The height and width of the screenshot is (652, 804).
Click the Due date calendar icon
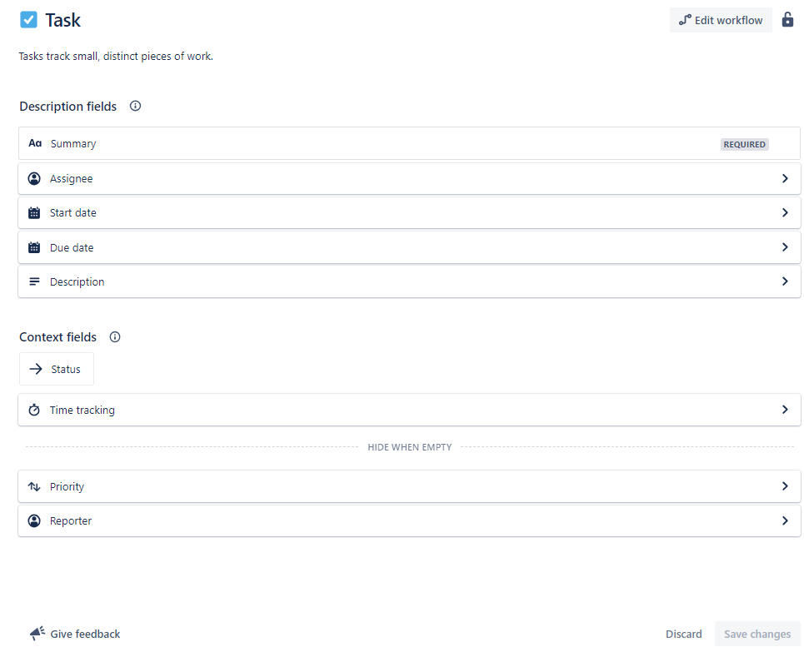(34, 247)
